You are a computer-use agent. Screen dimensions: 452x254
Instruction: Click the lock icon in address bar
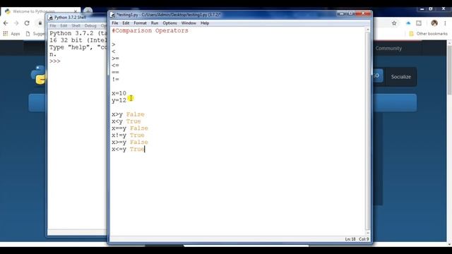point(40,23)
